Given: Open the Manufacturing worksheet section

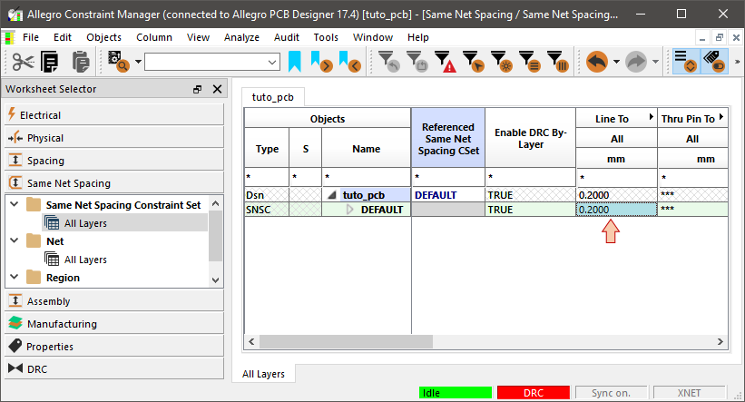Looking at the screenshot, I should click(x=114, y=324).
